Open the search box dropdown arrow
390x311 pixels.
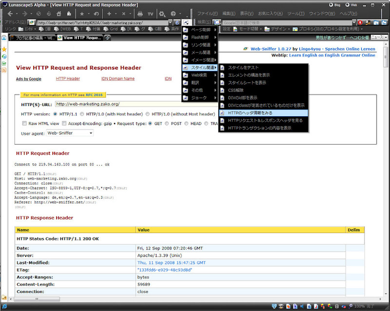tap(354, 22)
